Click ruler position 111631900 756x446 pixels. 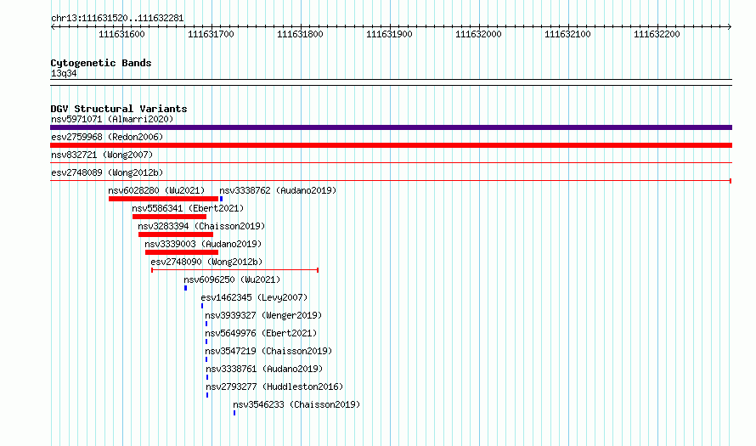(x=389, y=34)
